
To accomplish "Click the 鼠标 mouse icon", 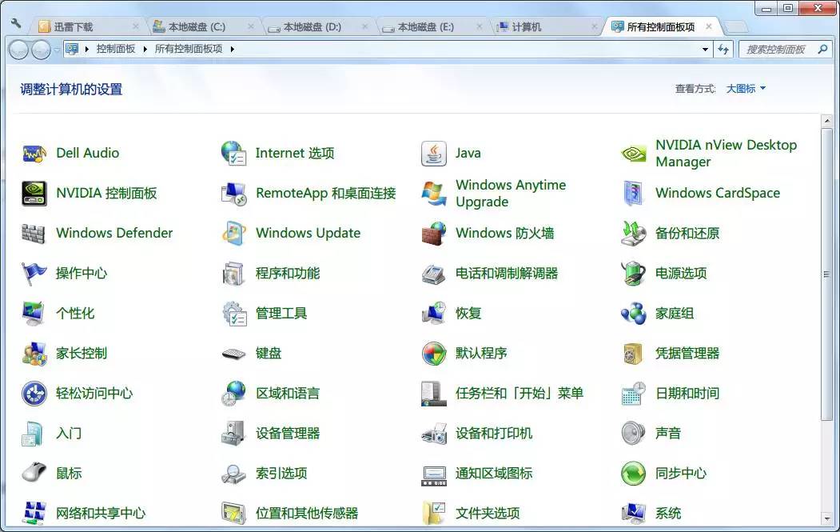I will click(x=34, y=473).
